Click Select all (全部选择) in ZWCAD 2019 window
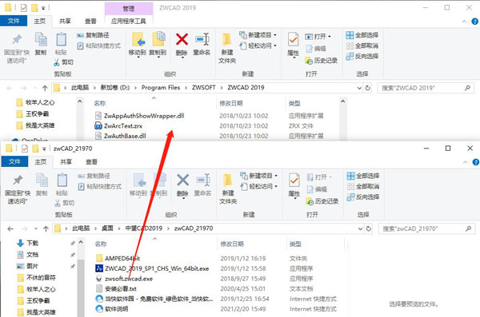The height and width of the screenshot is (317, 480). pos(362,35)
